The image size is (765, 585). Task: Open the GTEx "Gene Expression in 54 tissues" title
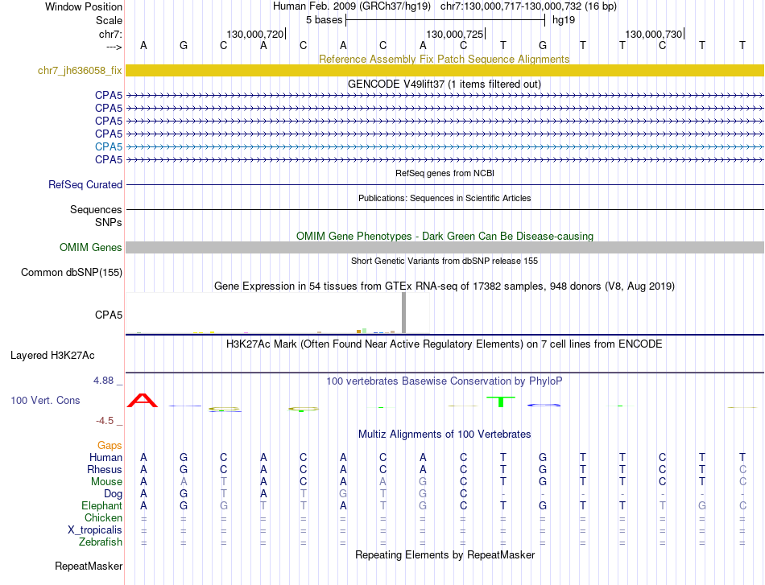click(444, 286)
